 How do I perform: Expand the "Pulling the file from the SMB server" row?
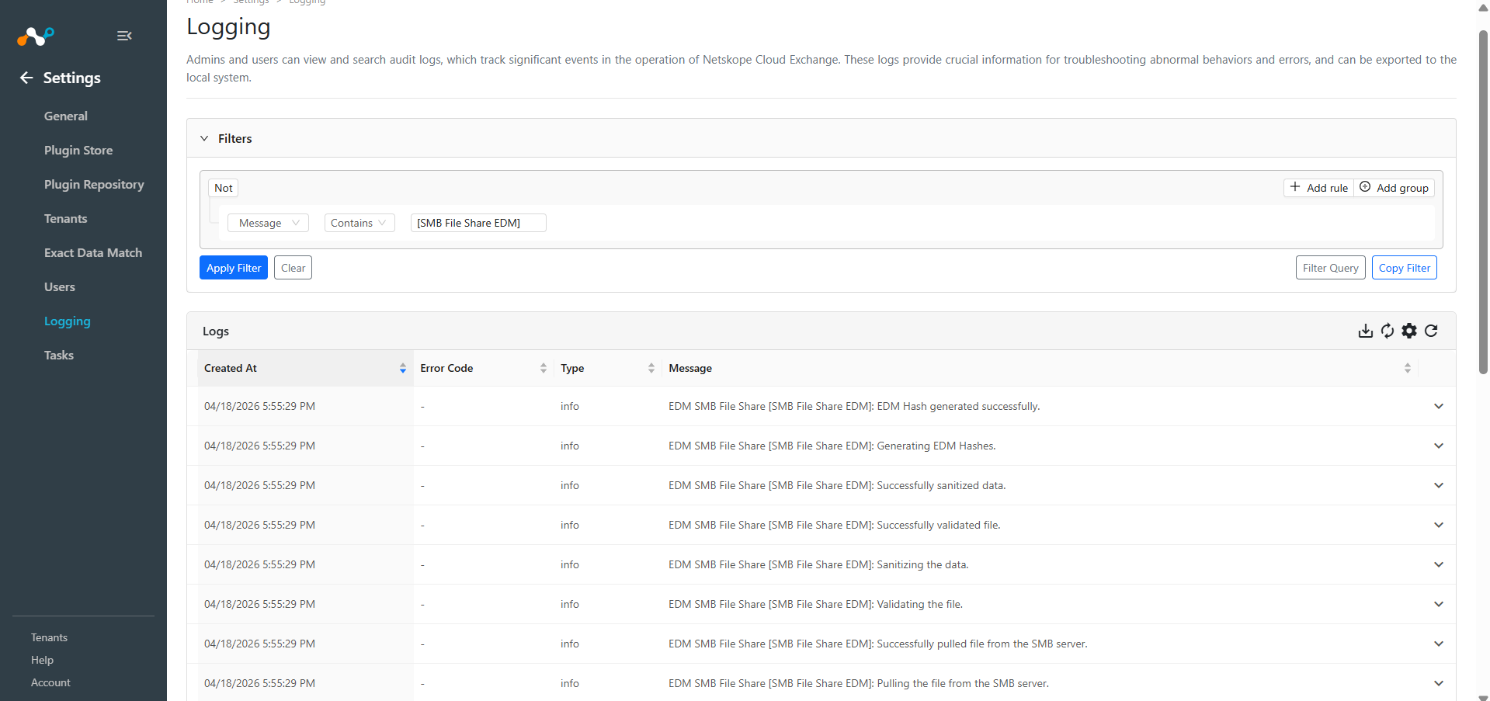1439,684
